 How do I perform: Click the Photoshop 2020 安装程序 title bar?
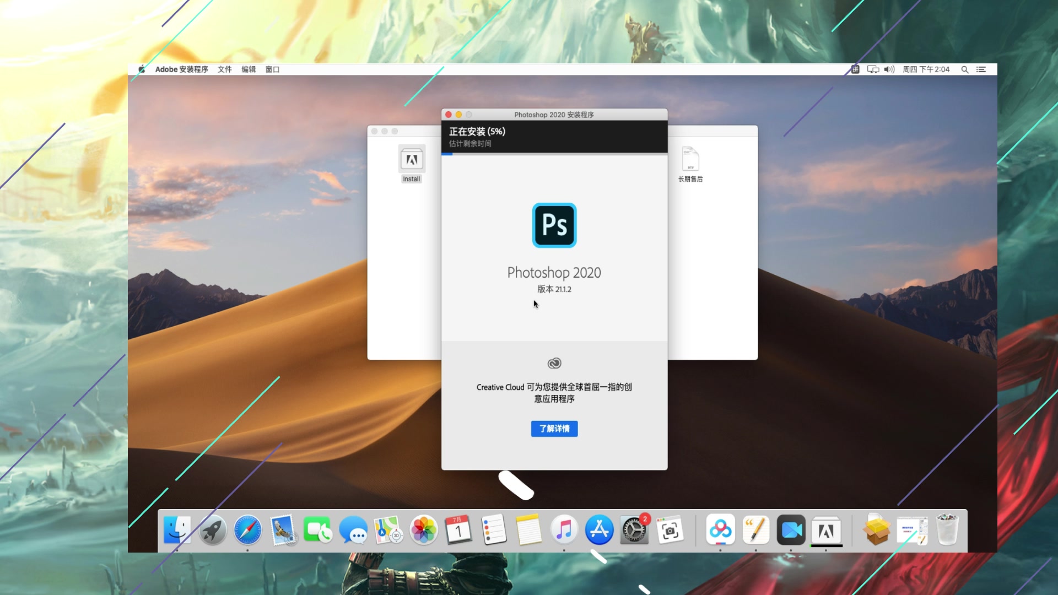tap(554, 115)
